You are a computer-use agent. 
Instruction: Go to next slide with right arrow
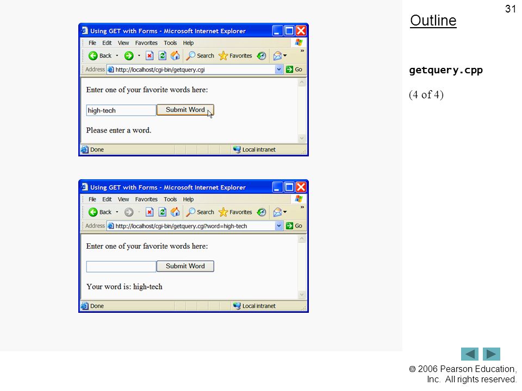[x=492, y=354]
